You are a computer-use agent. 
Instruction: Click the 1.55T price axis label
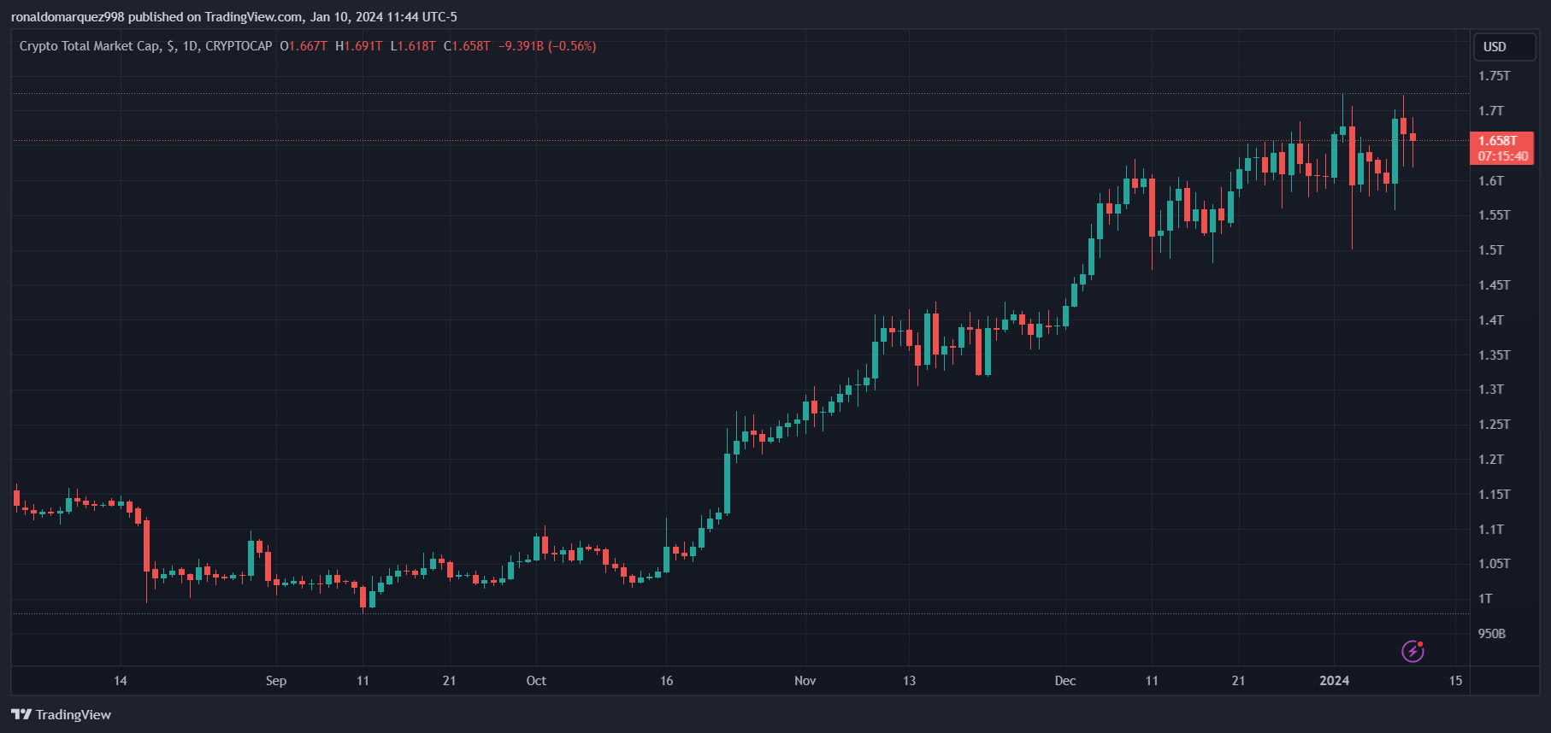tap(1495, 215)
